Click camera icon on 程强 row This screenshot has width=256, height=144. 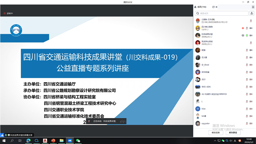coord(251,50)
